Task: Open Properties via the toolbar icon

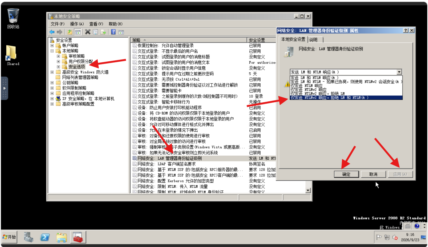Action: [95, 32]
